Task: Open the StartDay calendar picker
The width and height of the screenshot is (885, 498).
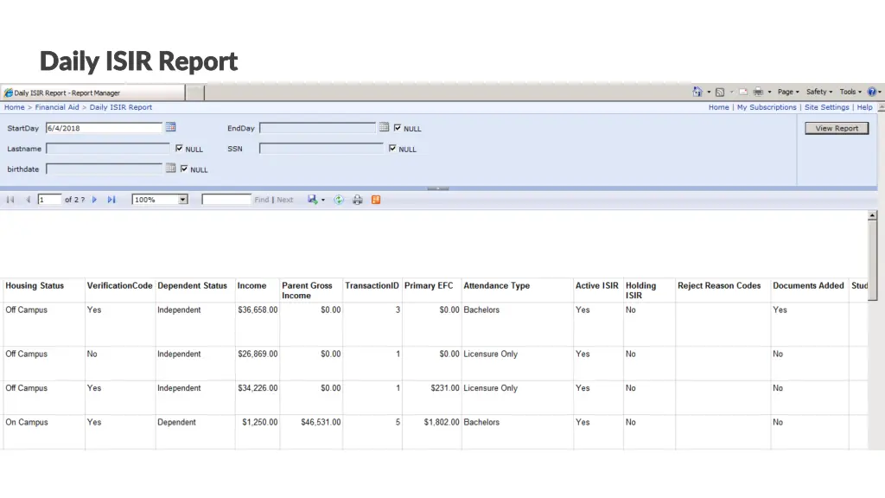Action: [170, 128]
